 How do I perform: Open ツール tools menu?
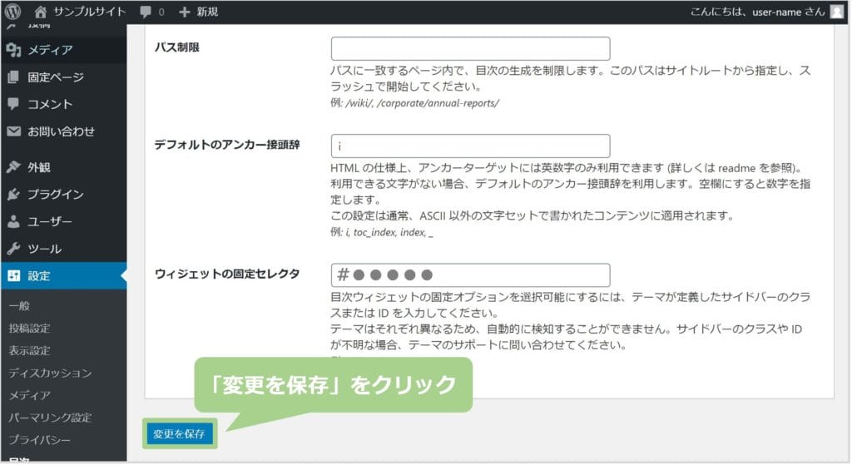point(44,249)
